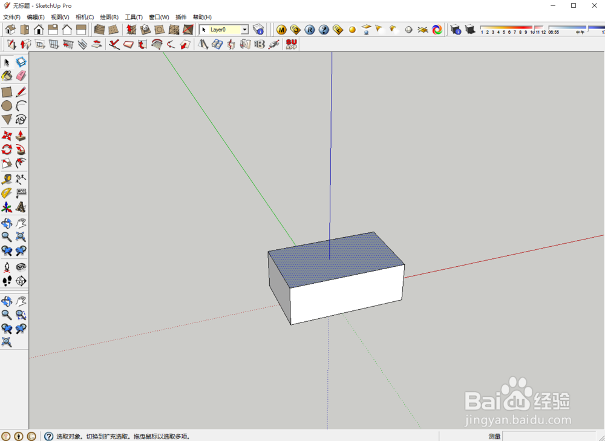
Task: Switch to Front view
Action: point(39,30)
